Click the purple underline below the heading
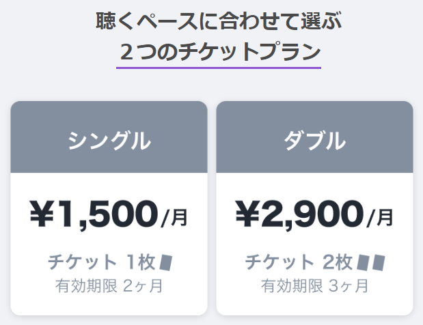This screenshot has height=325, width=423. click(x=219, y=68)
